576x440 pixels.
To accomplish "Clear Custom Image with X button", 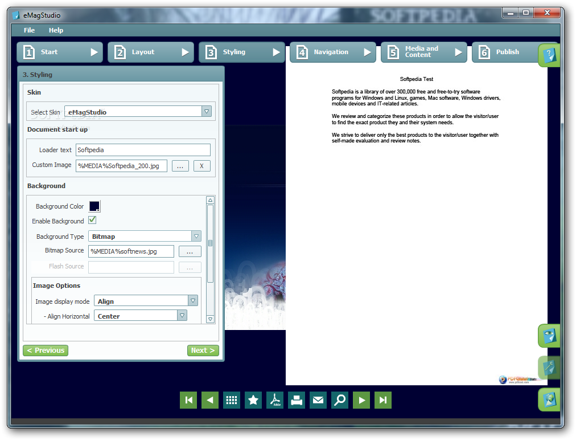I will click(x=201, y=166).
